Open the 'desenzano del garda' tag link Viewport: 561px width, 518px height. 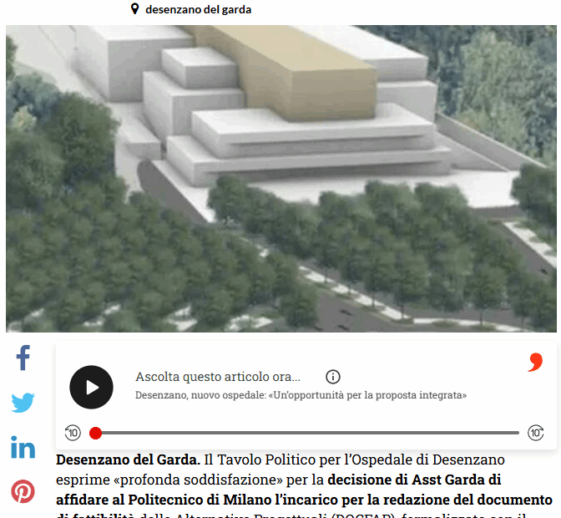pos(198,10)
